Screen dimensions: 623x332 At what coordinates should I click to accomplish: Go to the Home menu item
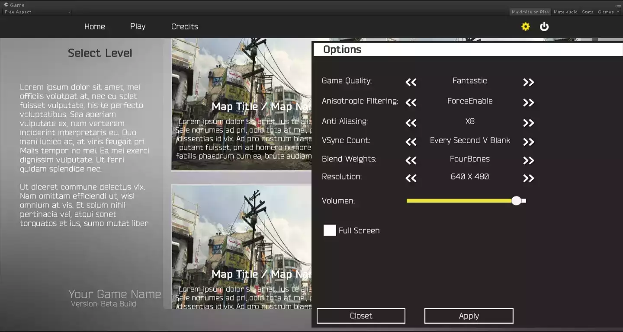[x=94, y=27]
